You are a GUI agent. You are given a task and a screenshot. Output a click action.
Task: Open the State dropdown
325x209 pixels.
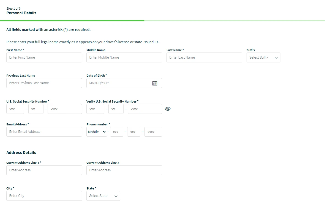click(103, 196)
